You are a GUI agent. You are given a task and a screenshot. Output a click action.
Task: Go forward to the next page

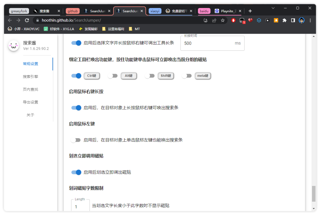[18, 20]
